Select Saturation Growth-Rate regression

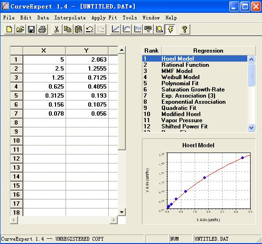(195, 90)
